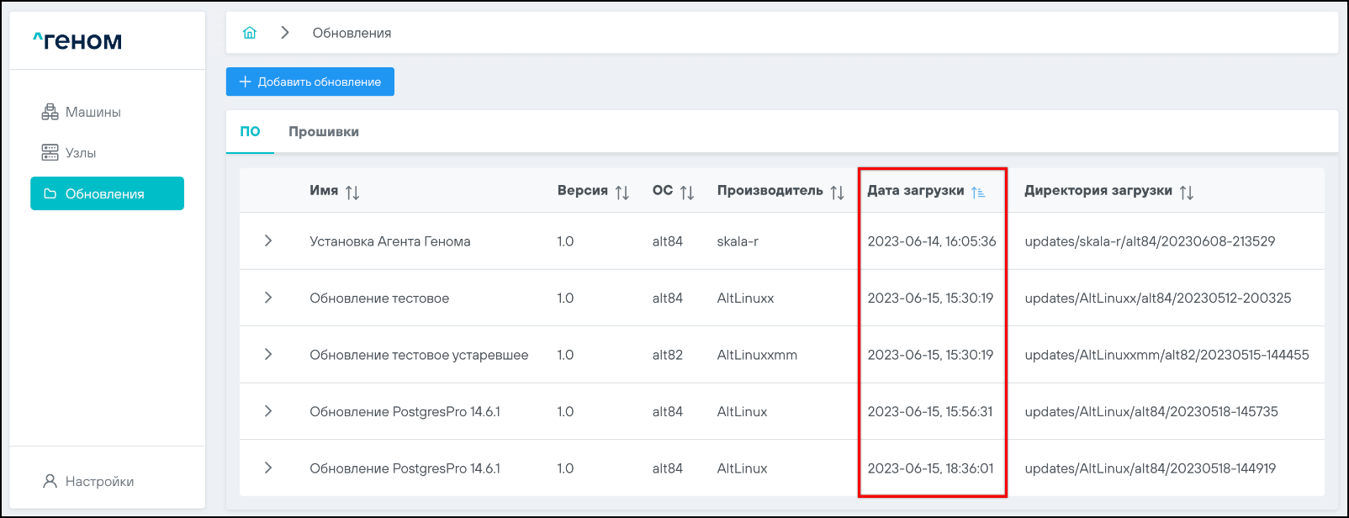Click the Обновления breadcrumb text
1349x518 pixels.
pyautogui.click(x=352, y=33)
